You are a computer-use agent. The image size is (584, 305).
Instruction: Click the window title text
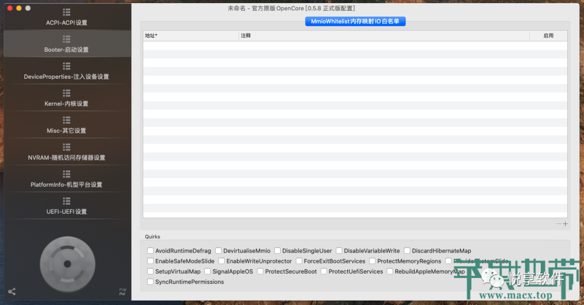coord(291,8)
